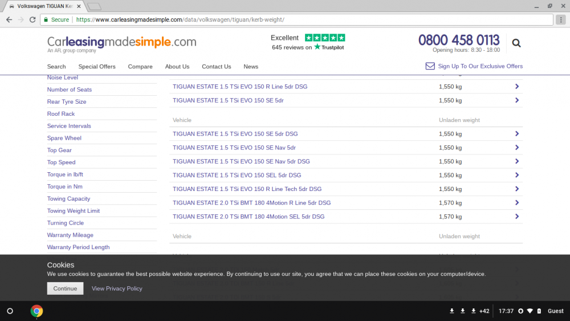Open TIGUAN ESTATE 1.5 TSi EVO 150 SE 5dr
This screenshot has width=570, height=321.
228,100
